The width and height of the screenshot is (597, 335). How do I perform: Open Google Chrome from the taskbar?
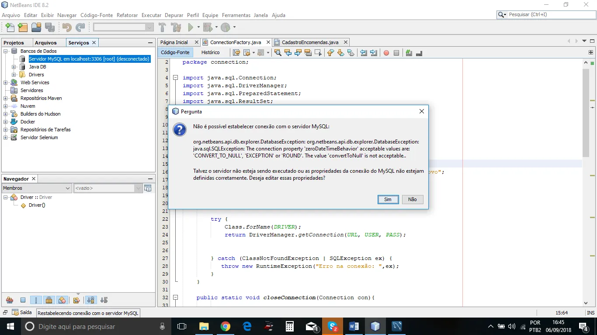pyautogui.click(x=226, y=326)
